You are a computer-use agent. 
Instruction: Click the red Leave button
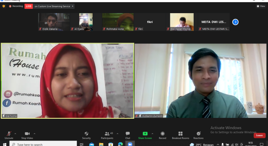260,135
